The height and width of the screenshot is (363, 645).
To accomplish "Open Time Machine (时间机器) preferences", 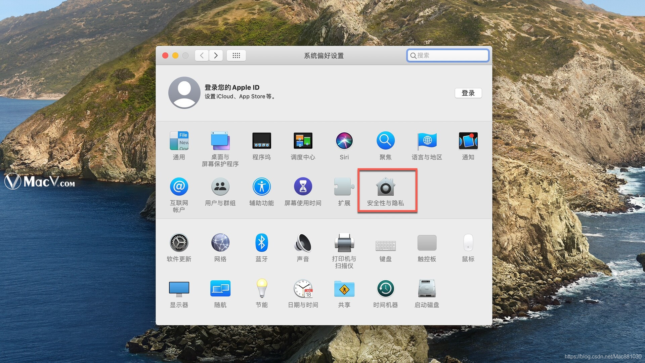I will click(385, 289).
